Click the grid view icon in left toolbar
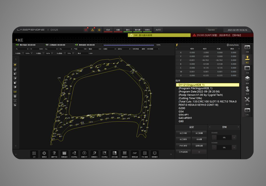The height and width of the screenshot is (186, 266). 15,96
